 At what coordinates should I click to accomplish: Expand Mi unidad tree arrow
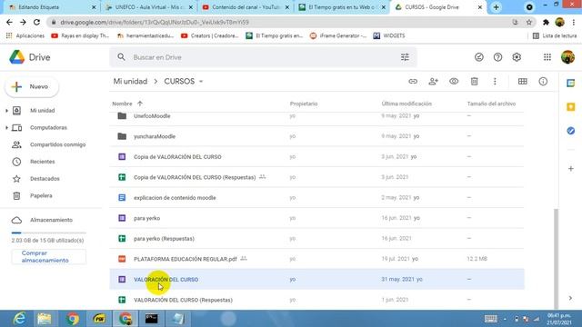tap(6, 111)
